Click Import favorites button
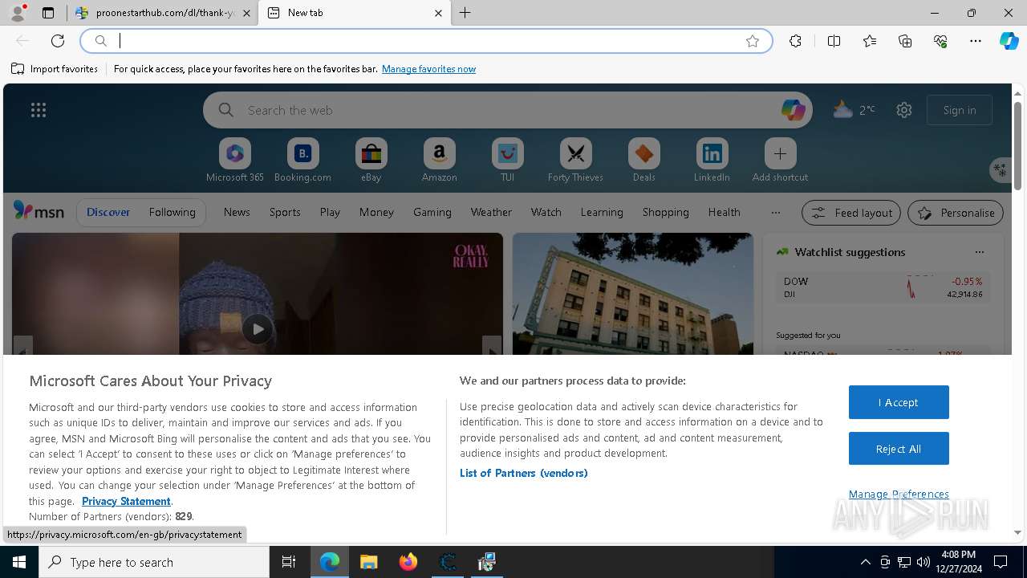Image resolution: width=1027 pixels, height=578 pixels. point(55,69)
